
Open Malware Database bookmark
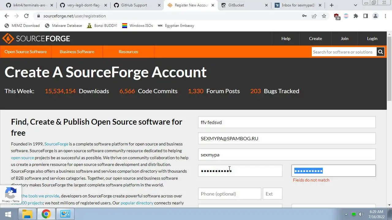point(63,26)
